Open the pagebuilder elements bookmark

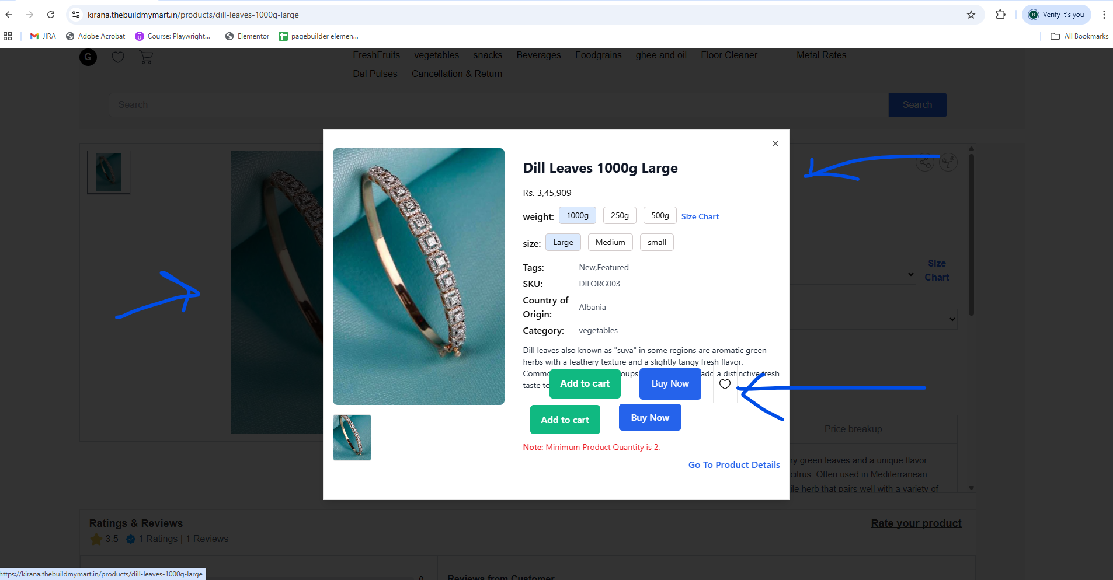tap(319, 36)
